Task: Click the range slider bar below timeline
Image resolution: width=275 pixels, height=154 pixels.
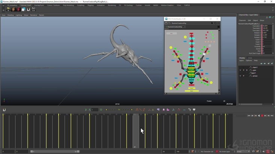Action: 54,151
